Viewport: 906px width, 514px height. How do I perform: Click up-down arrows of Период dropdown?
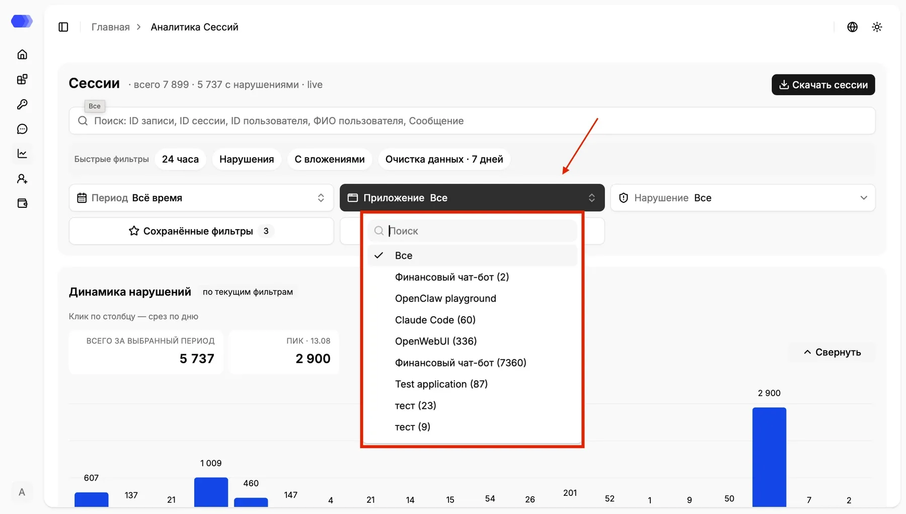tap(321, 198)
